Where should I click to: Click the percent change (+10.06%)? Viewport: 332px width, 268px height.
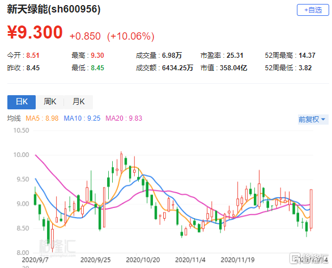pos(131,36)
